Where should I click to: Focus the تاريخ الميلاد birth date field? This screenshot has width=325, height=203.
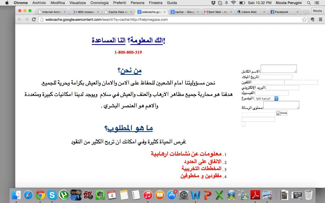pos(276,77)
